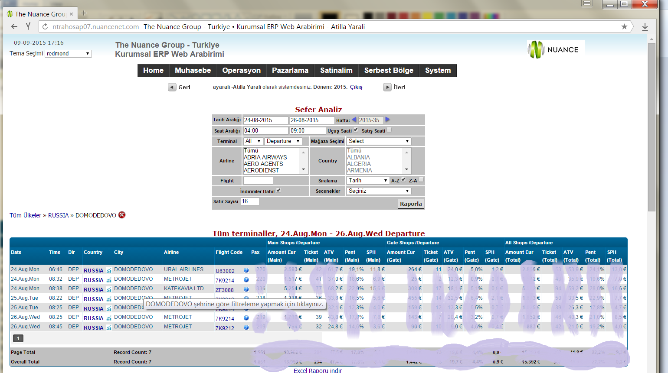Expand the Mağaza Seçimi Select dropdown
Screen dimensions: 668x373
pyautogui.click(x=379, y=141)
